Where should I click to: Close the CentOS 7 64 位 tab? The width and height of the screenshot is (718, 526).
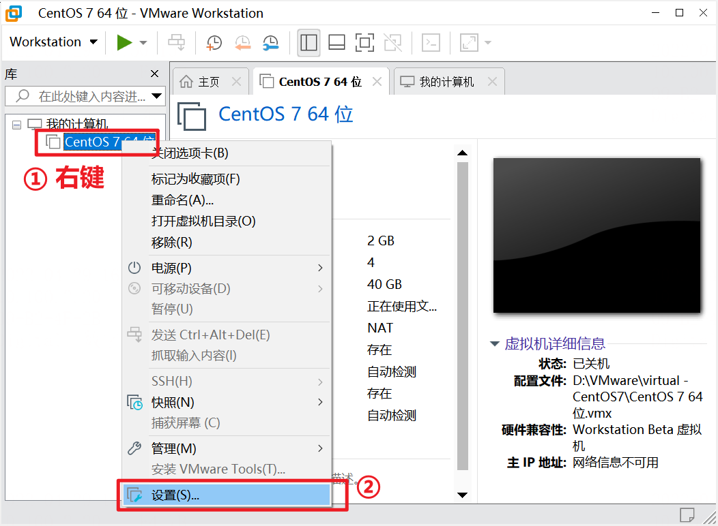tap(377, 81)
